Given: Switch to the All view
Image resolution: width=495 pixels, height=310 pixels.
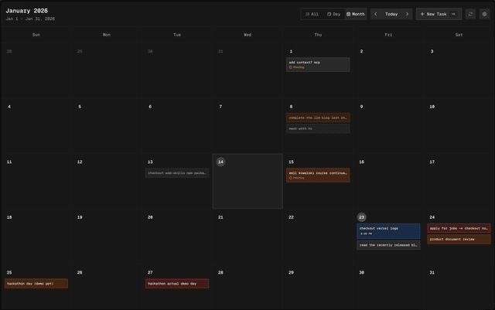Looking at the screenshot, I should [312, 14].
